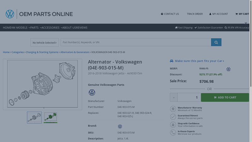Click the cart icon inside Add to Cart button
Image resolution: width=252 pixels, height=142 pixels.
[x=215, y=98]
